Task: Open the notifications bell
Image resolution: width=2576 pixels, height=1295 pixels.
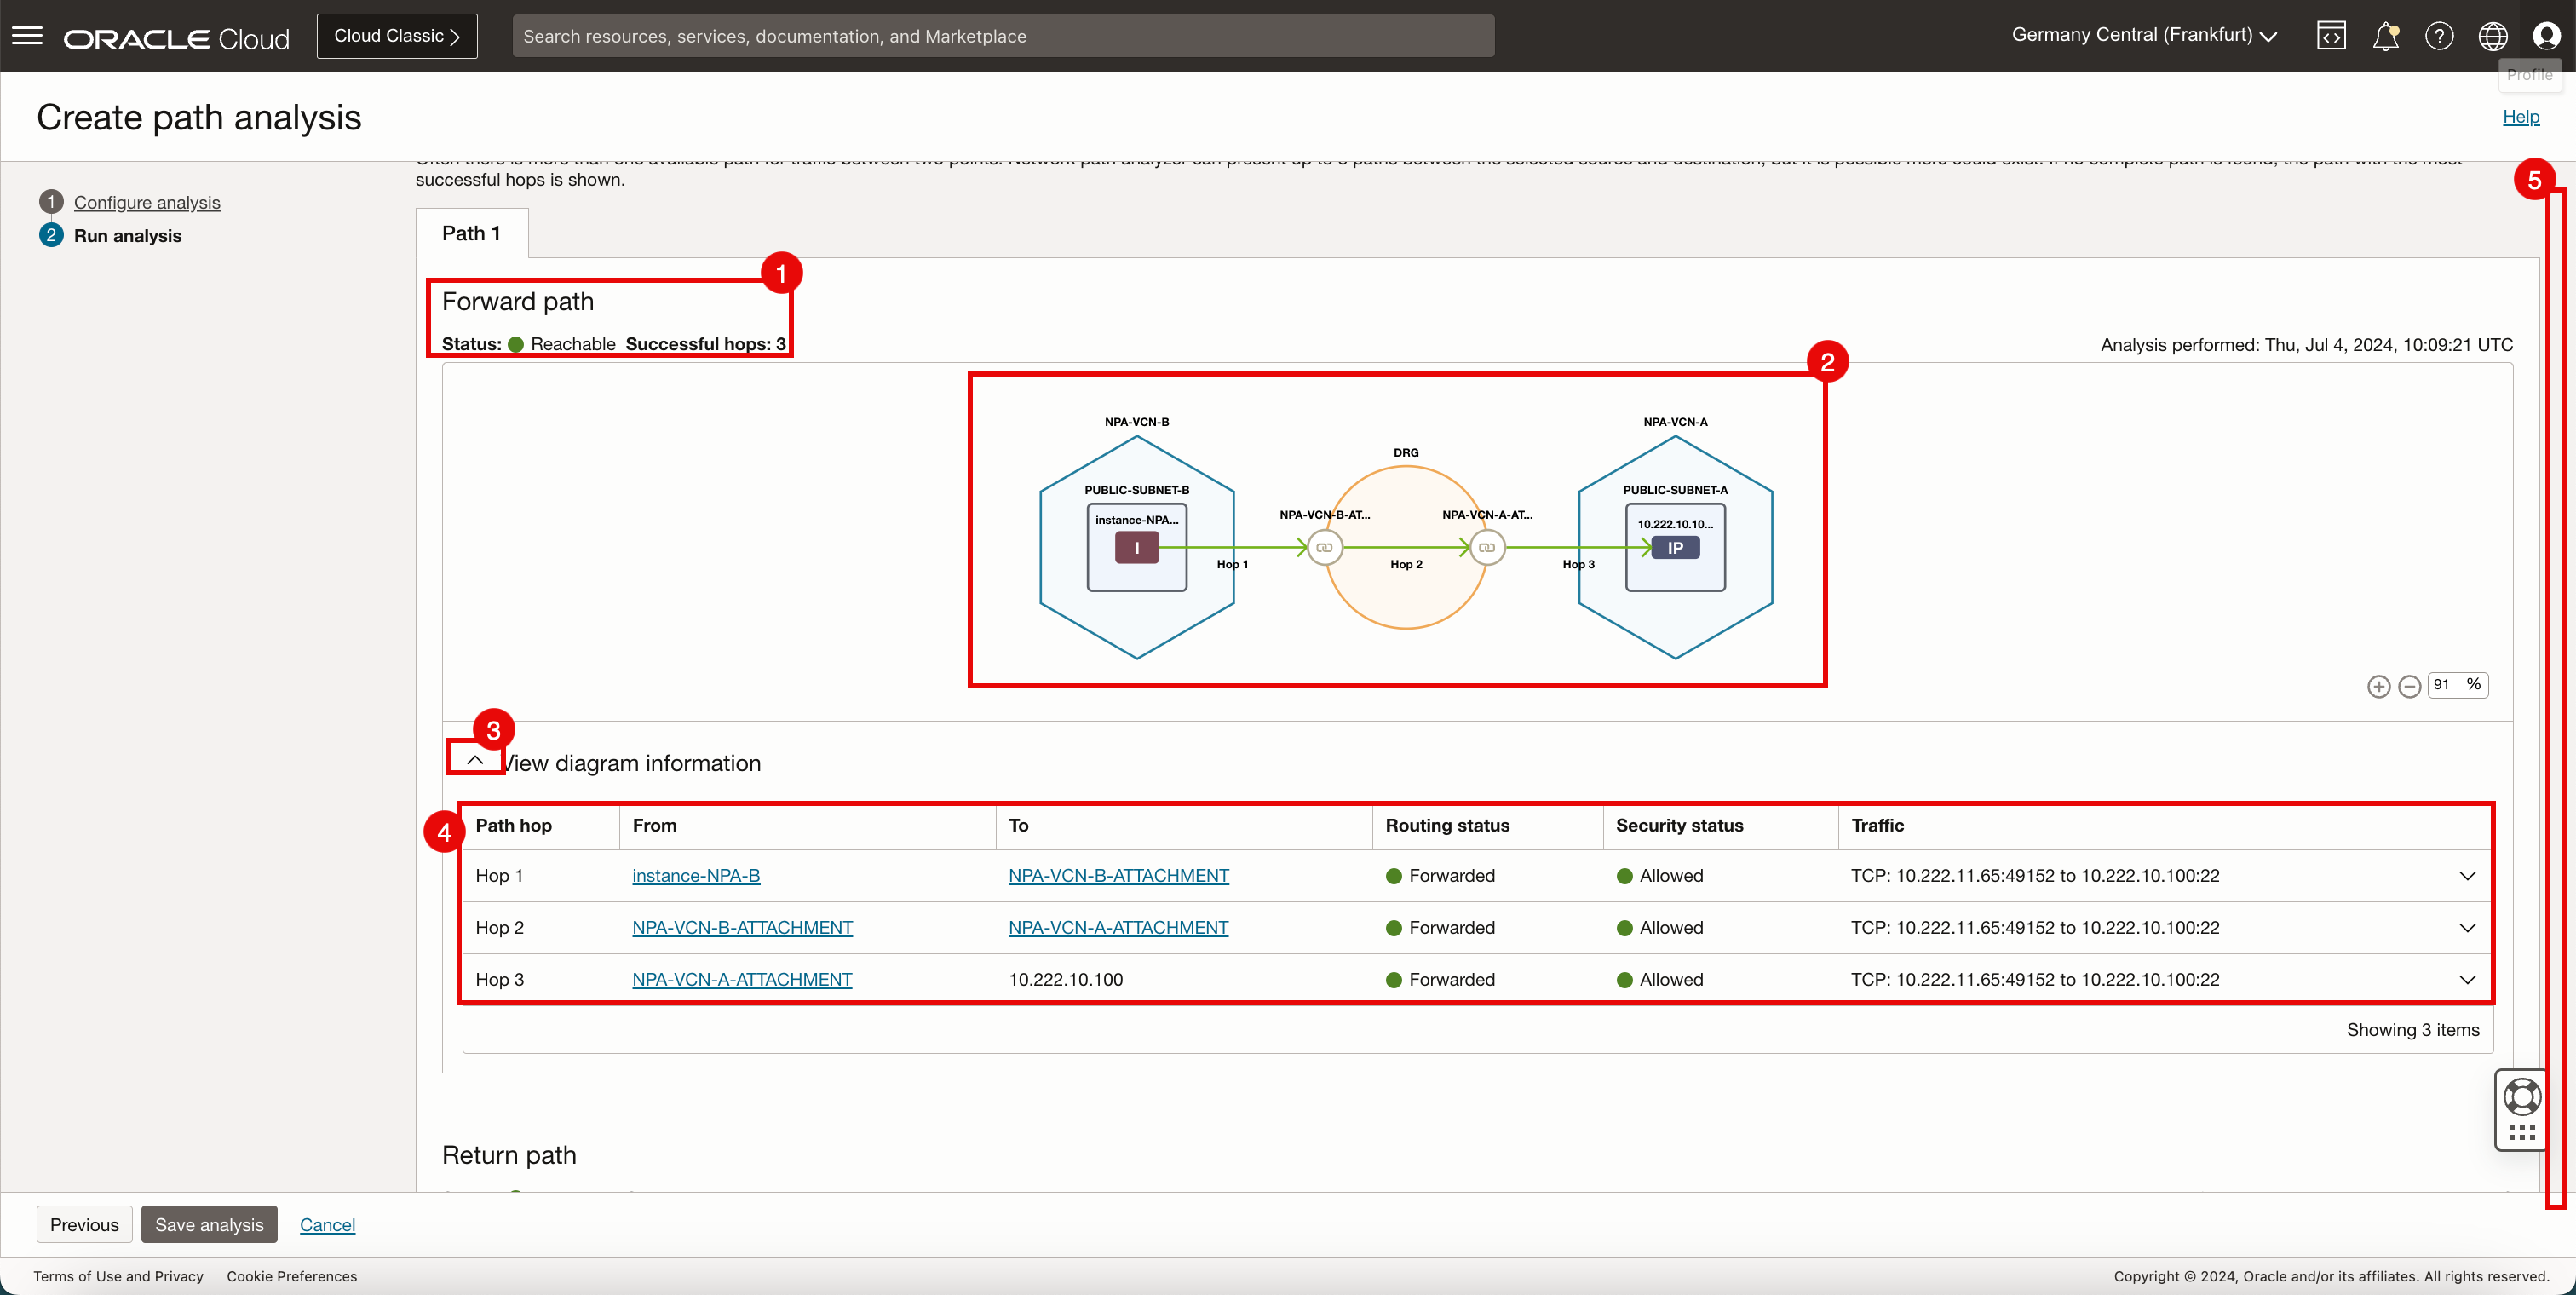Action: 2385,36
